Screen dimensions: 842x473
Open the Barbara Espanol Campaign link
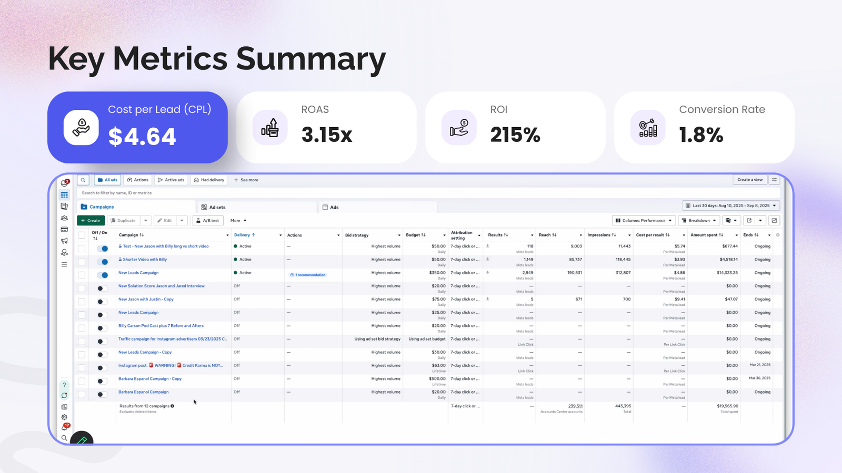143,392
